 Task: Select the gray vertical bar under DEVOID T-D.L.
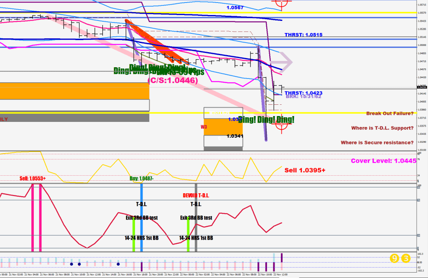click(x=196, y=217)
